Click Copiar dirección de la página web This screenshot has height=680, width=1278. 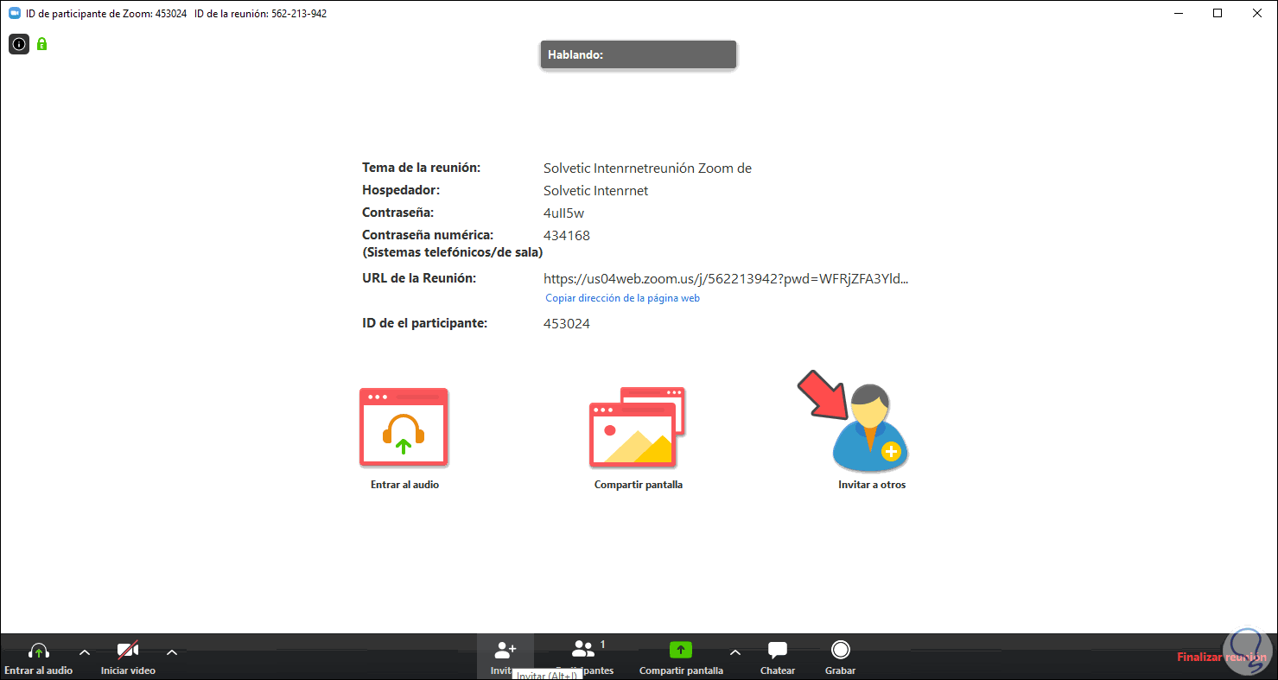tap(622, 298)
